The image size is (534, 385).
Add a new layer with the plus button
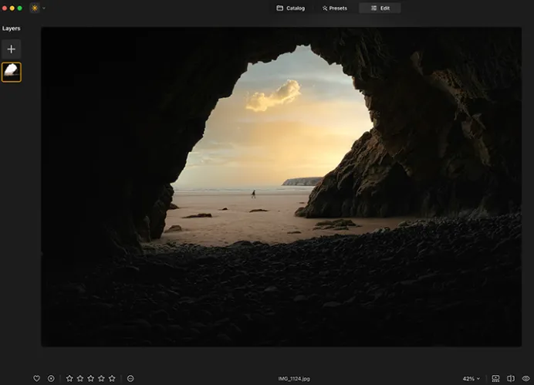click(11, 49)
